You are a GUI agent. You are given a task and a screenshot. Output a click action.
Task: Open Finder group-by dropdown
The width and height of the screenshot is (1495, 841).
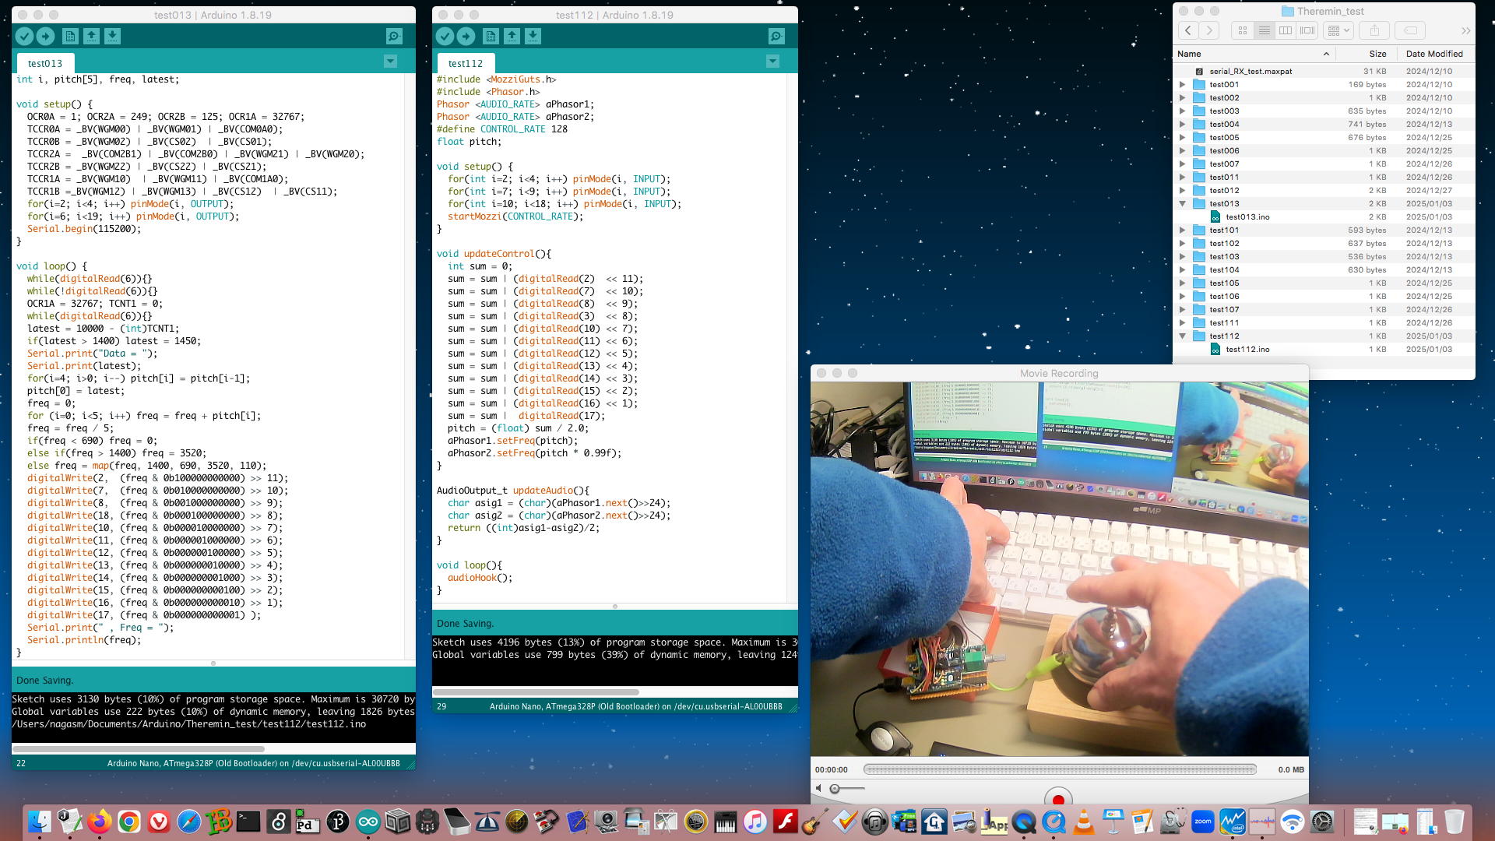(1338, 30)
